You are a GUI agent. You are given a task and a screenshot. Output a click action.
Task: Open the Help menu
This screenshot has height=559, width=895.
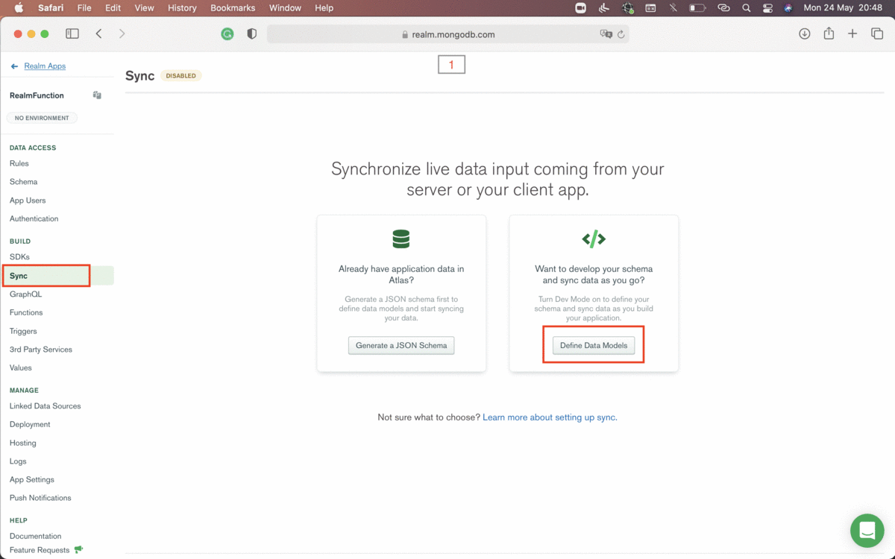pyautogui.click(x=324, y=8)
